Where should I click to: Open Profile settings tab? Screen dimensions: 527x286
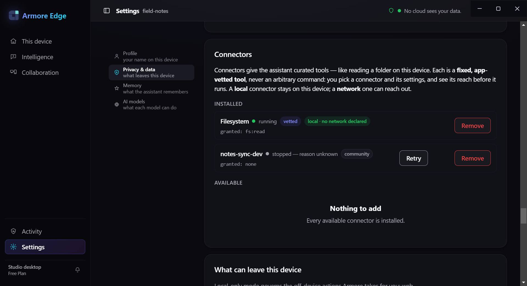152,56
